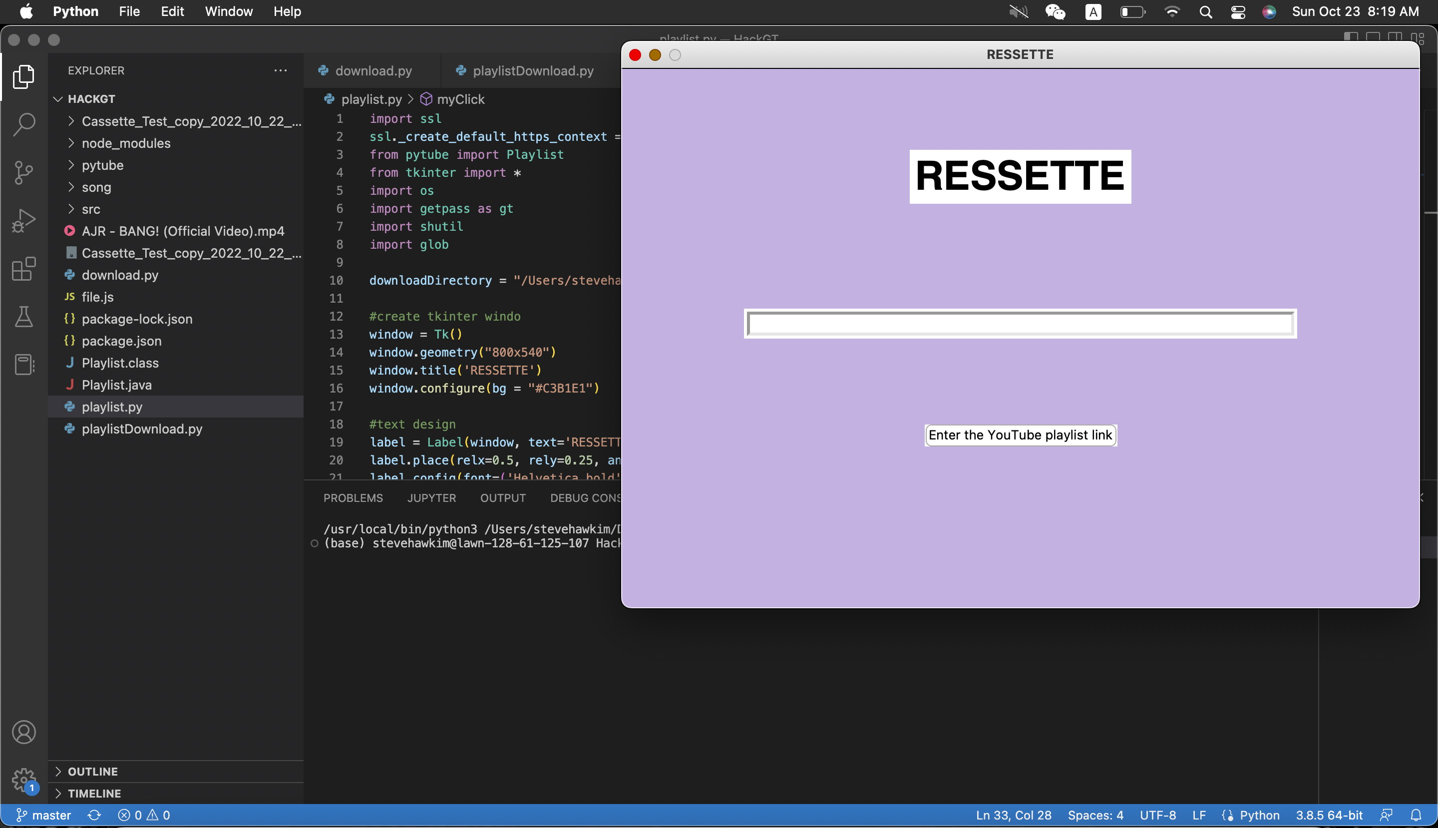Open the Manage gear icon
The width and height of the screenshot is (1438, 828).
(x=24, y=780)
